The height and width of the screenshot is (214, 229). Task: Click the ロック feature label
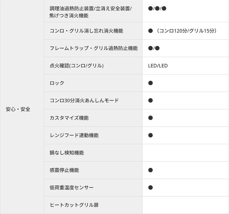pyautogui.click(x=57, y=83)
